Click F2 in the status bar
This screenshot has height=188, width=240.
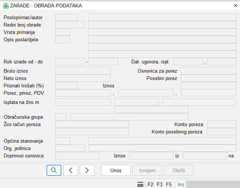pyautogui.click(x=150, y=184)
